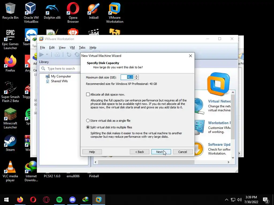Click the Opera GX outlined taskbar icon
Screen dimensions: 274x205
pyautogui.click(x=46, y=200)
